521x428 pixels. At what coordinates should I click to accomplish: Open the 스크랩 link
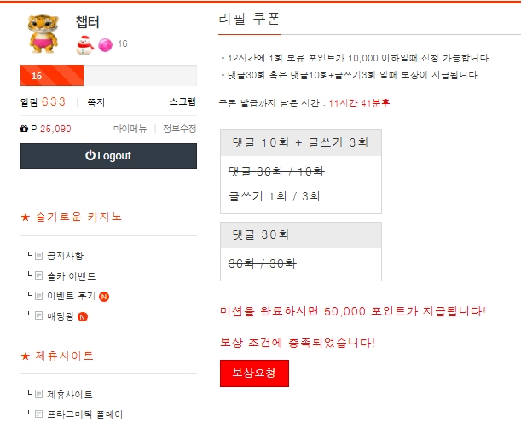click(x=182, y=102)
